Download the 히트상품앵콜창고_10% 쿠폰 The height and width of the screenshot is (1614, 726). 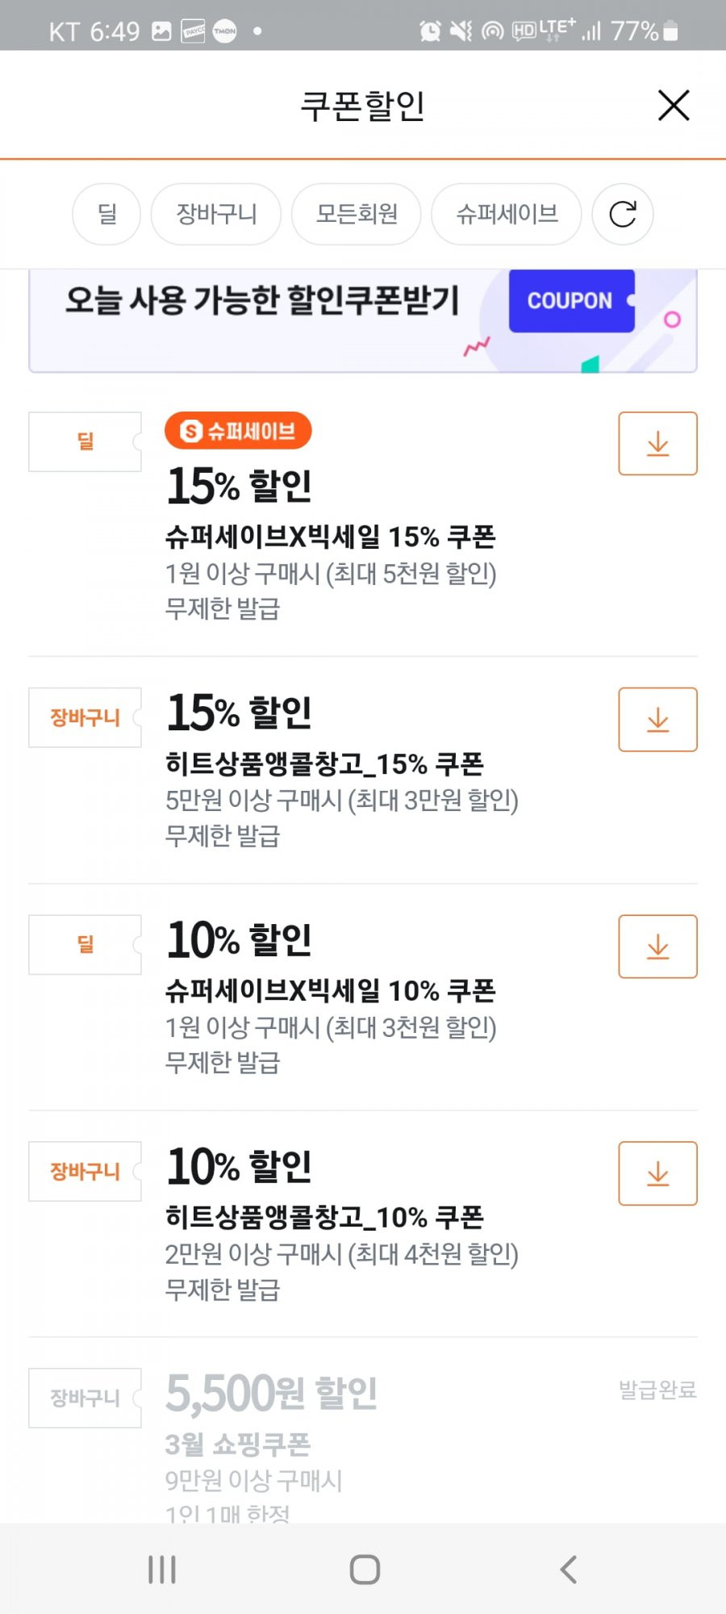[x=657, y=1173]
